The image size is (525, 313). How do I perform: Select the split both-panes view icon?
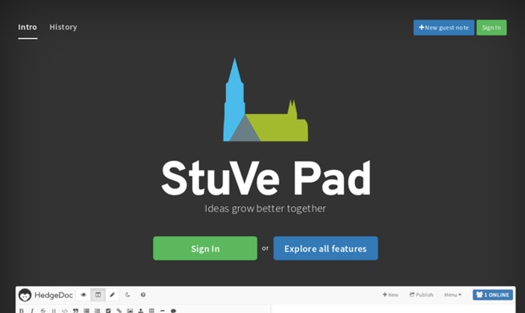(97, 295)
